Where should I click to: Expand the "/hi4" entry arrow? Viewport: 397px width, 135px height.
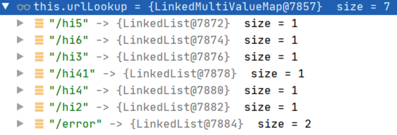20,90
